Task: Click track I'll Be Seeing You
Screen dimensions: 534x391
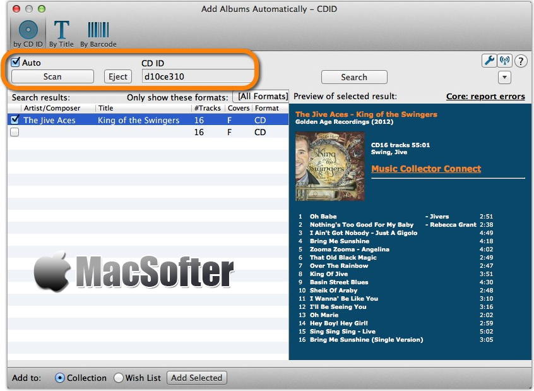Action: [x=338, y=306]
